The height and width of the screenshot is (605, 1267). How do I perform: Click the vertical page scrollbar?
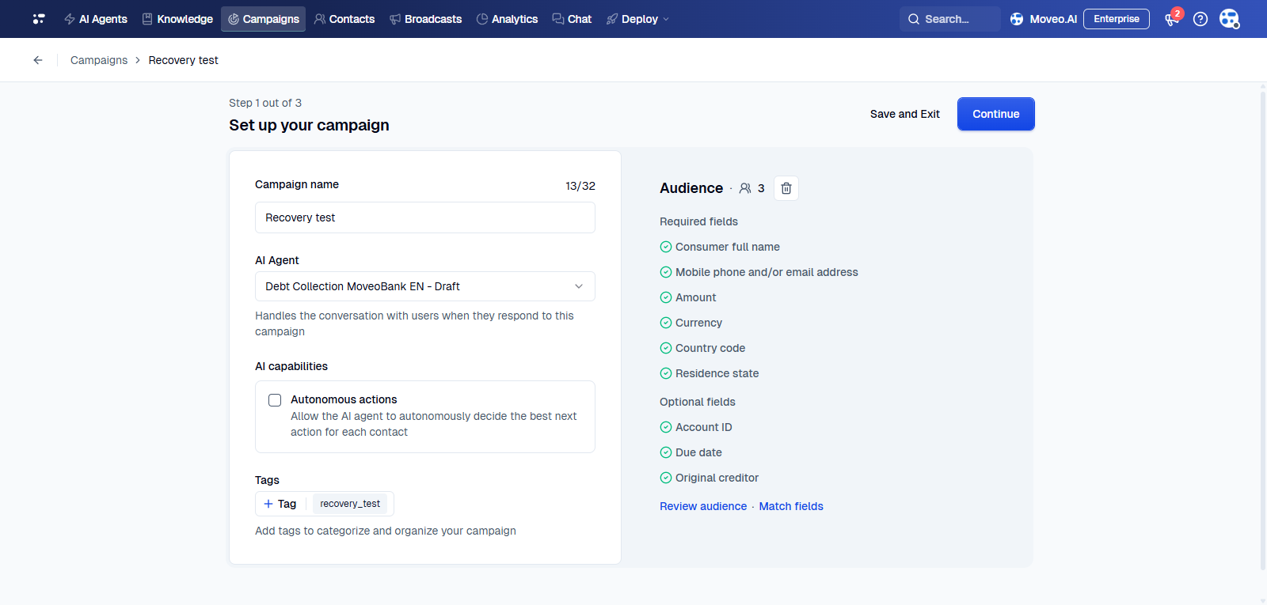[1262, 331]
